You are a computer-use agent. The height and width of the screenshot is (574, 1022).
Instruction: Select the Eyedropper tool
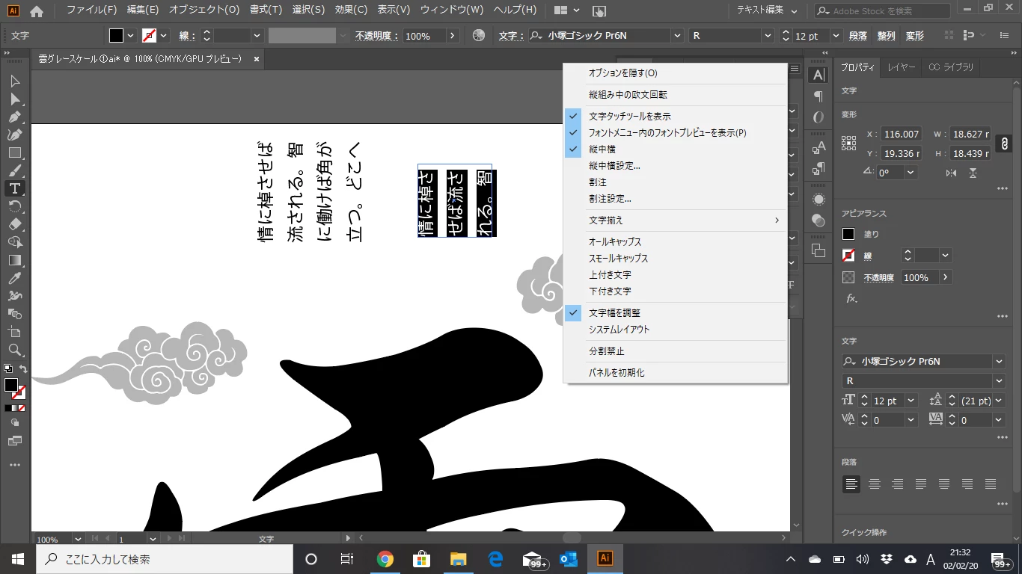click(14, 278)
